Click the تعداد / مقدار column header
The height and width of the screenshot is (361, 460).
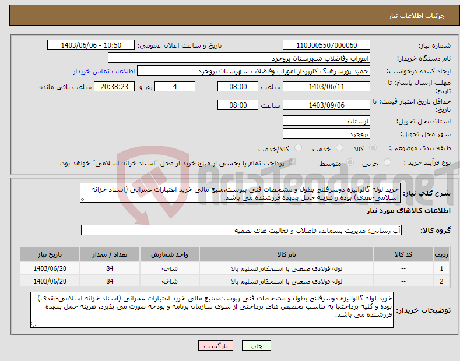tap(110, 254)
